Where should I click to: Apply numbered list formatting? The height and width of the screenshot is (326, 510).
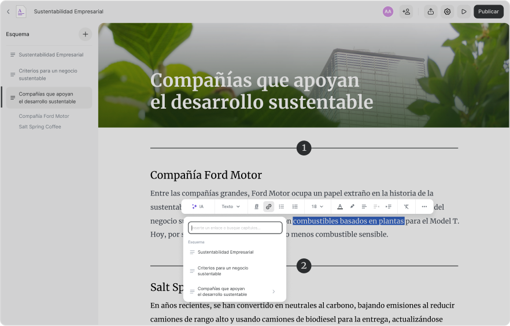pos(295,207)
